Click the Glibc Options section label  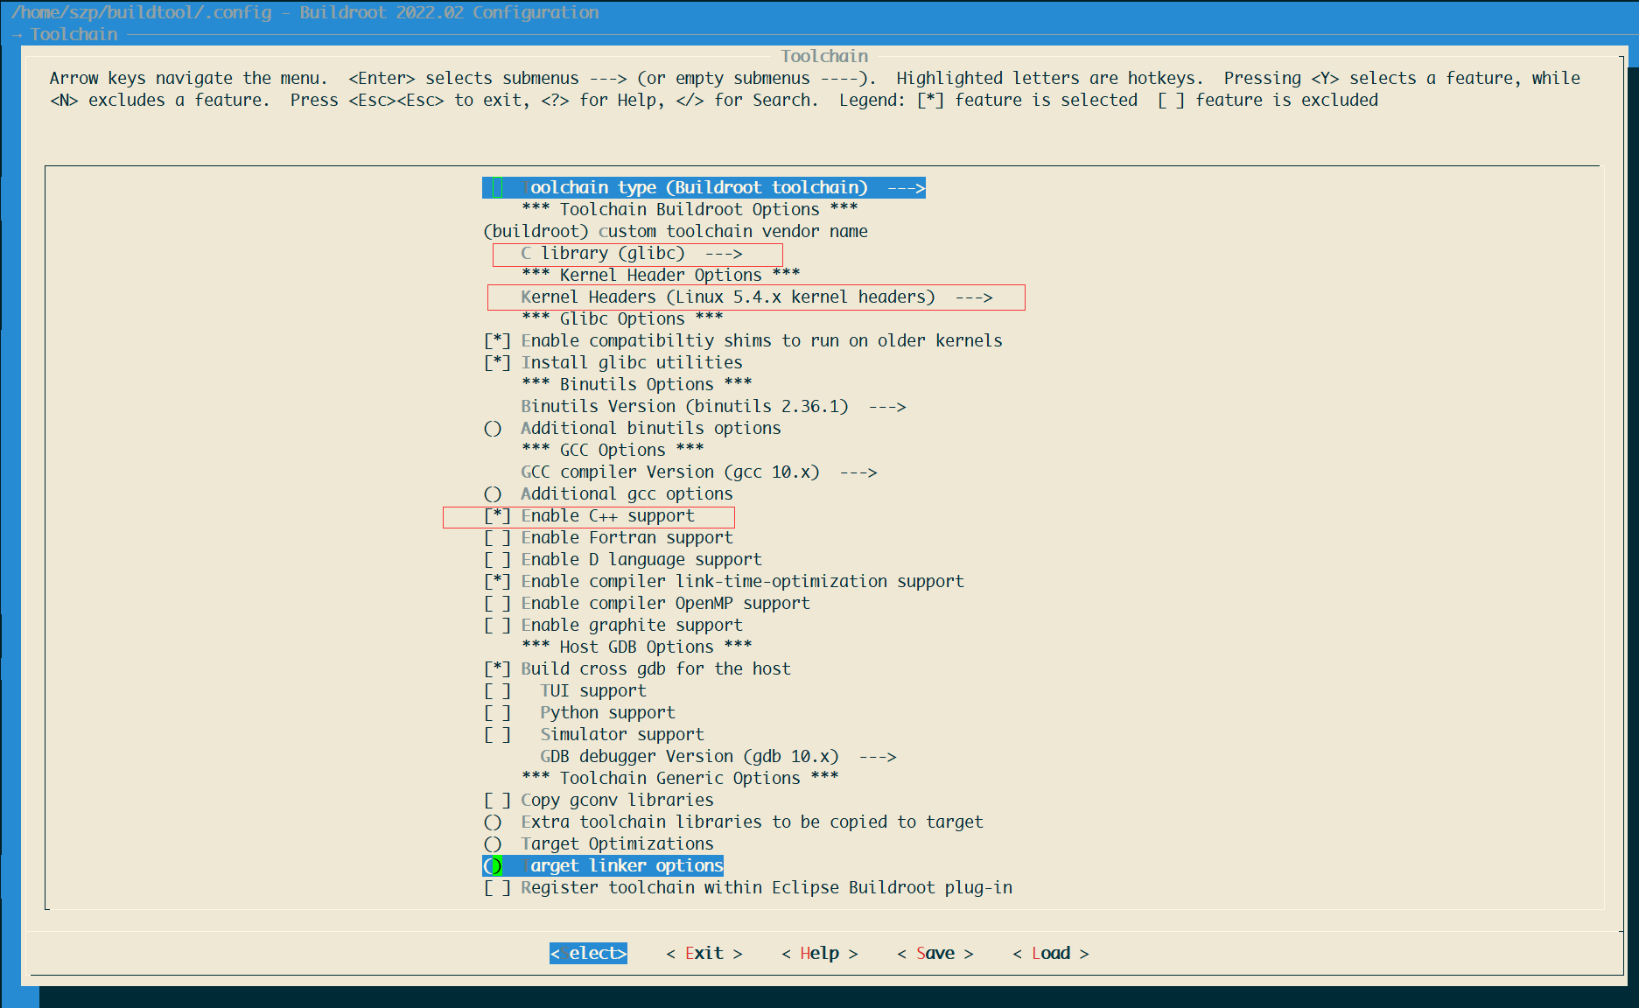(622, 318)
